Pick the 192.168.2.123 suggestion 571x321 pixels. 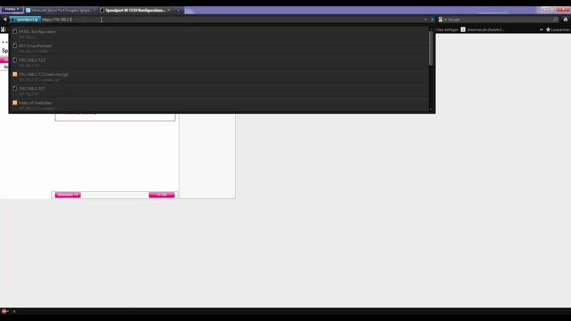click(x=219, y=62)
